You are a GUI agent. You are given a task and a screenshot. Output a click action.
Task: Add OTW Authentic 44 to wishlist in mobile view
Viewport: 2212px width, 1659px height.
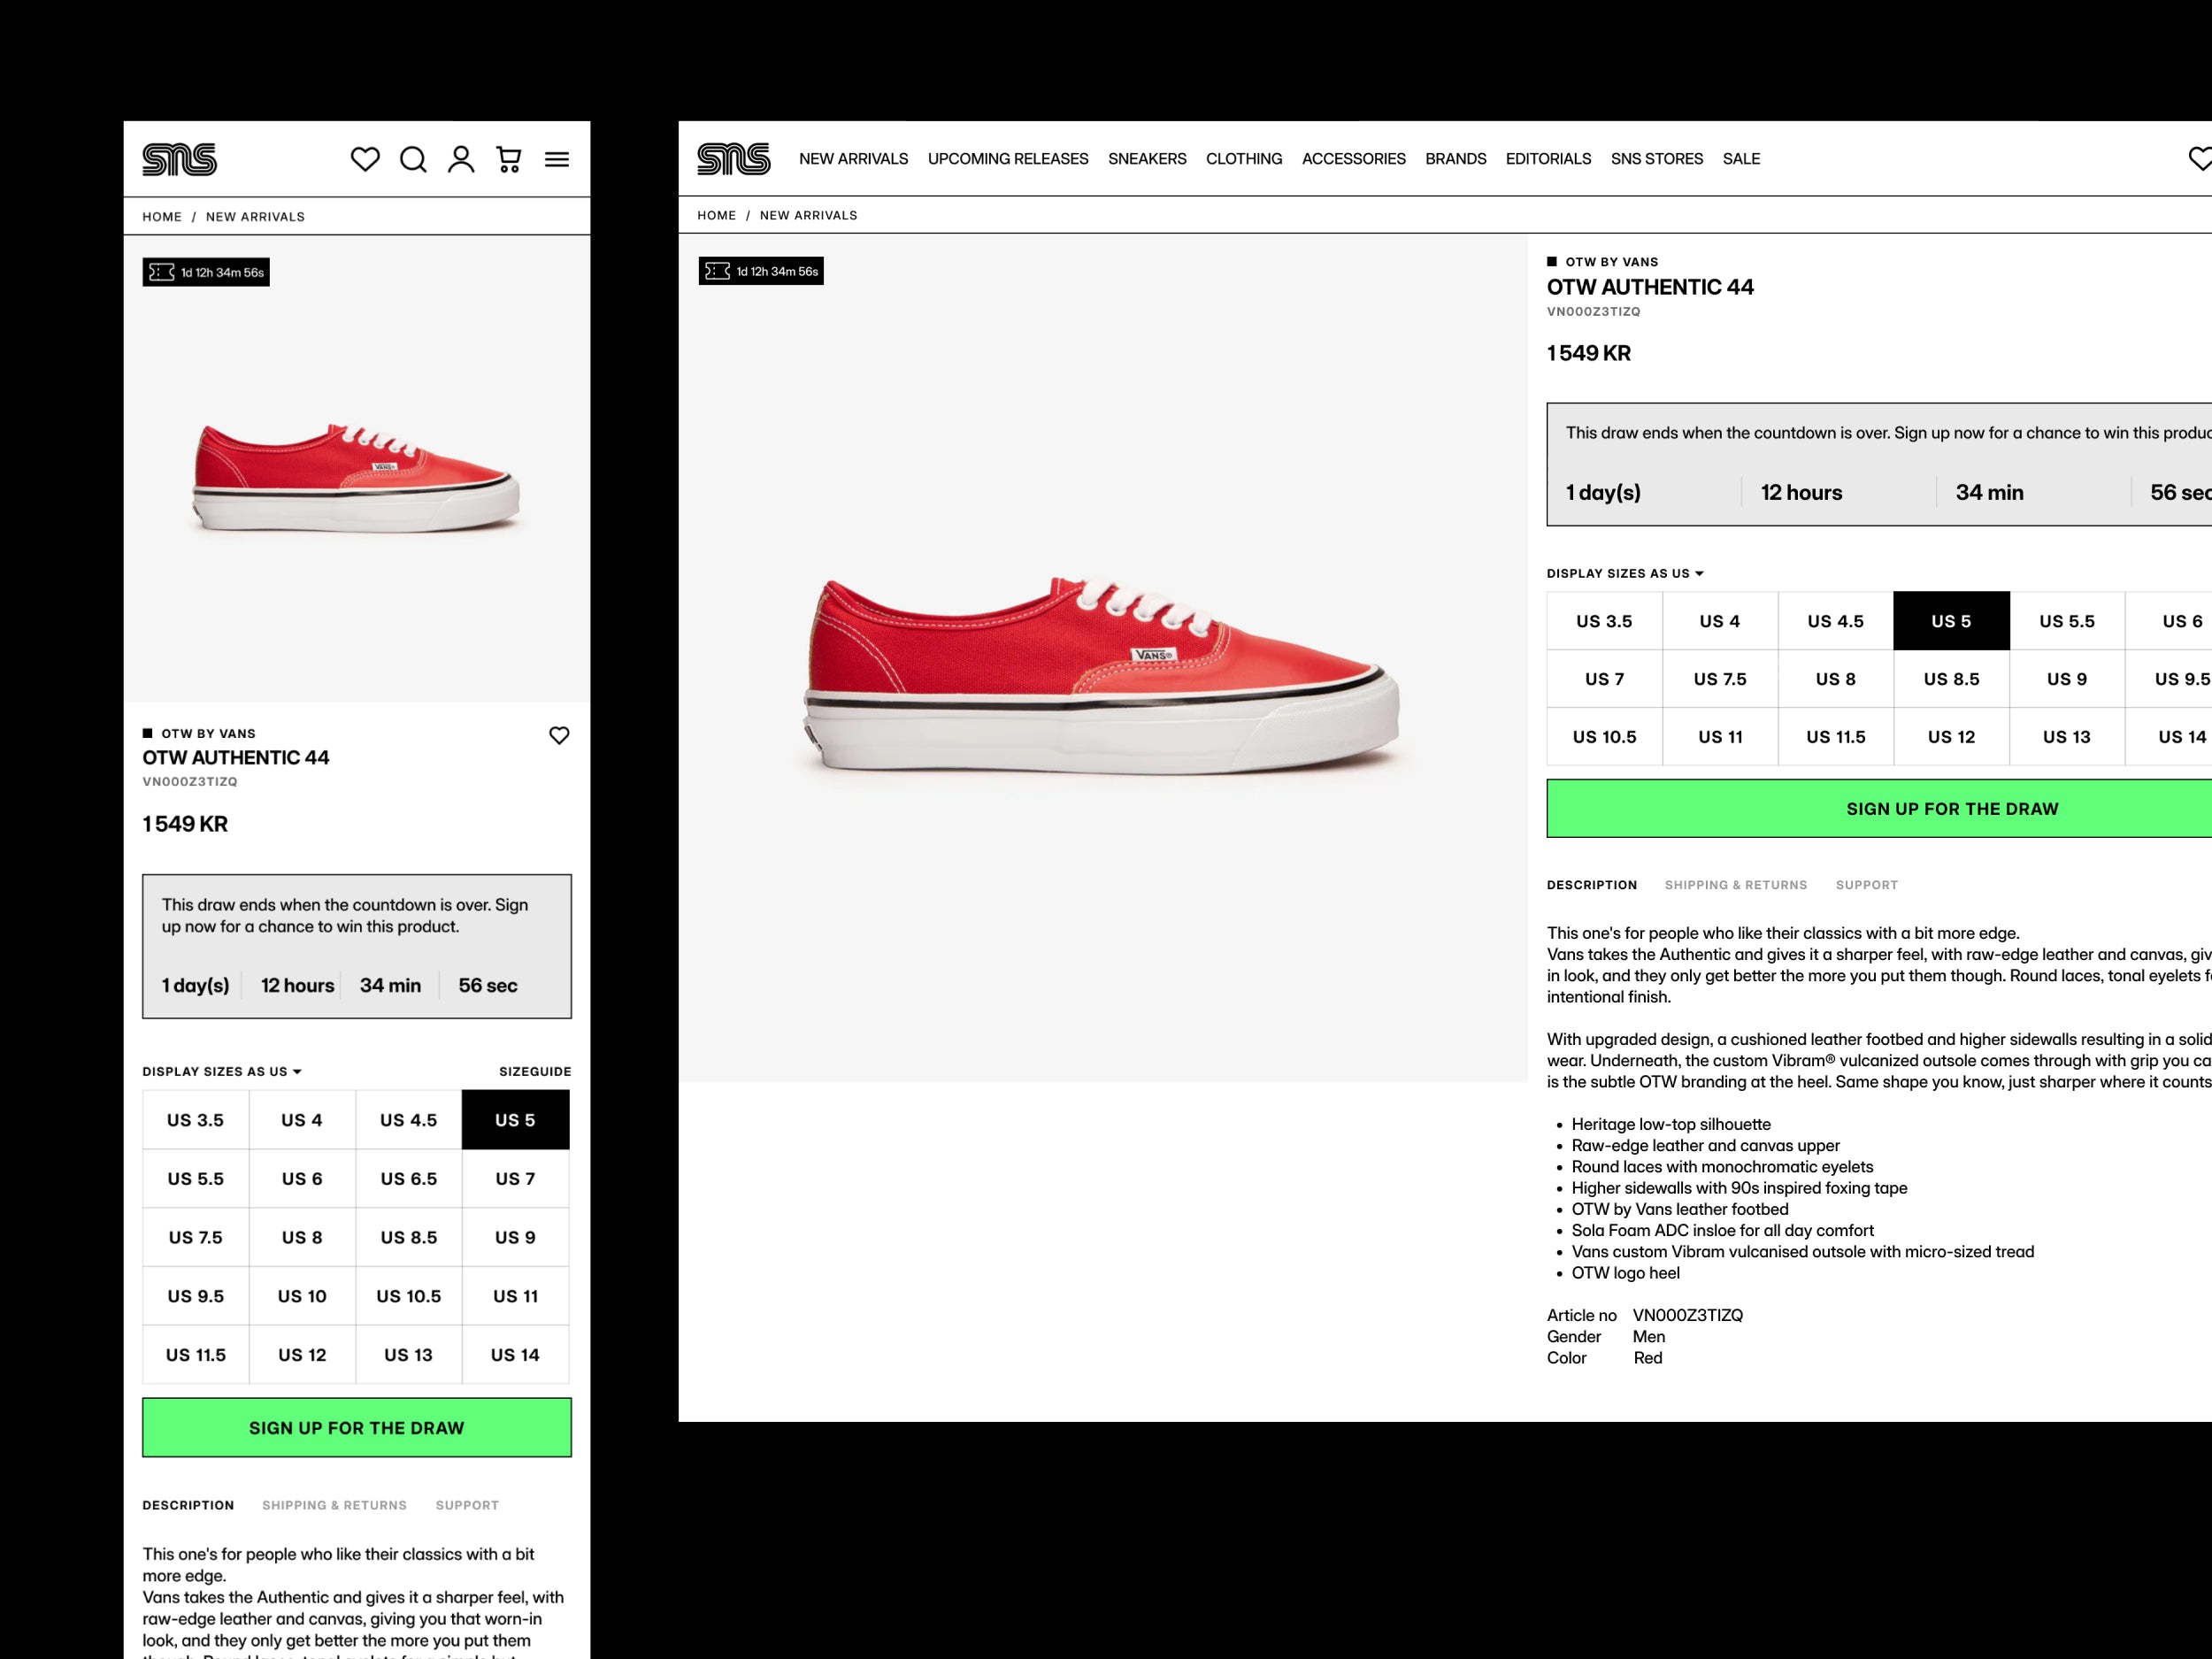[x=559, y=735]
